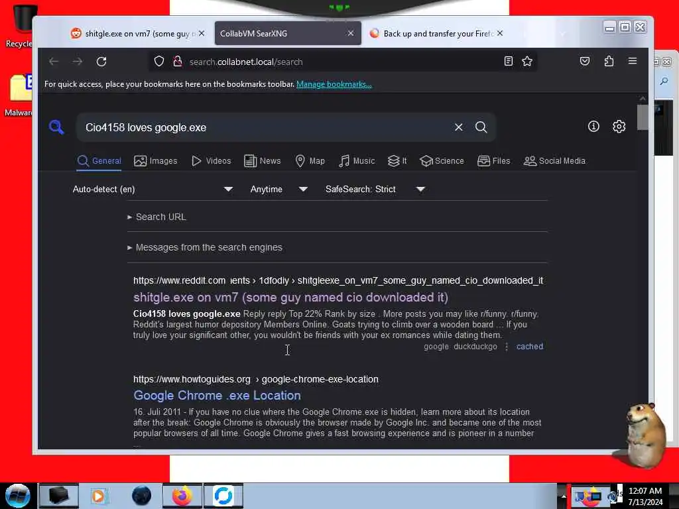Open the info about icon
The width and height of the screenshot is (679, 509).
(x=593, y=126)
